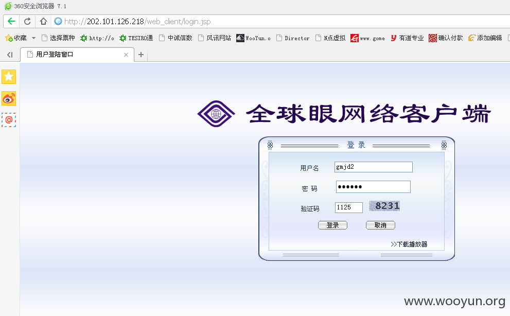Open the TESIRO通 bookmark
Screen dimensions: 510x316
click(136, 38)
